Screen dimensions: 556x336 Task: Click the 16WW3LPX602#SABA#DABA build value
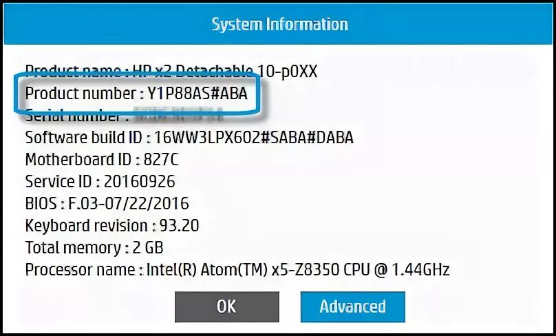[x=254, y=138]
